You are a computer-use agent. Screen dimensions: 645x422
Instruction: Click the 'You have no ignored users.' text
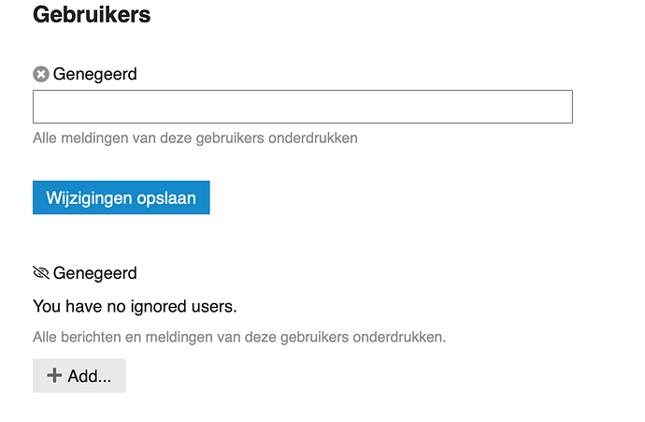(x=135, y=306)
